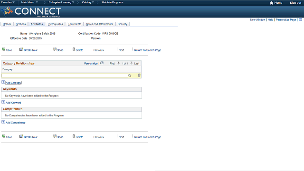
Task: Click bottom Return To Search Page link
Action: [148, 137]
